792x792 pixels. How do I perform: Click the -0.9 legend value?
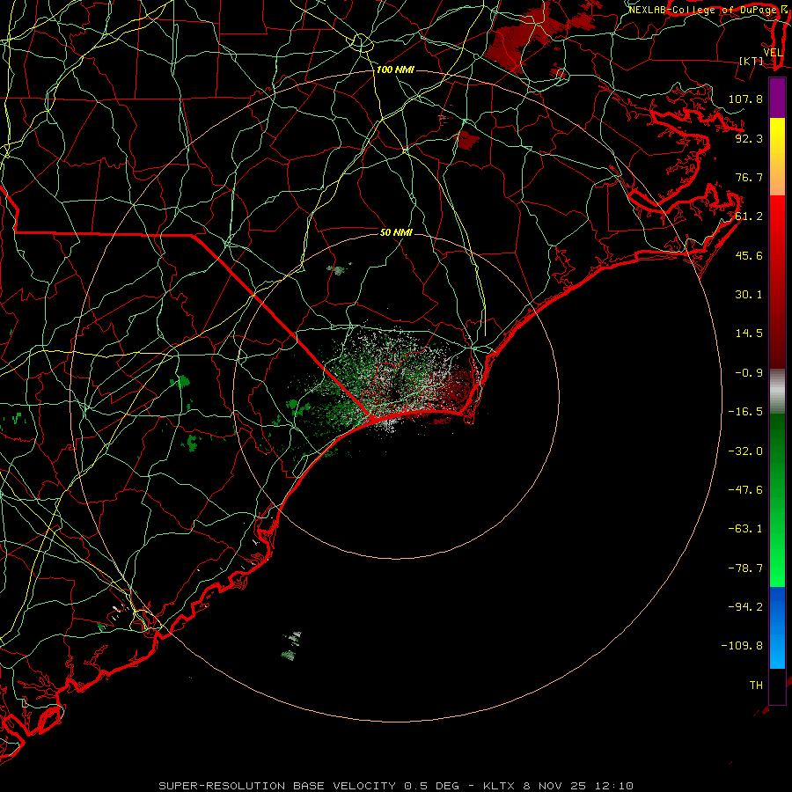(x=749, y=373)
